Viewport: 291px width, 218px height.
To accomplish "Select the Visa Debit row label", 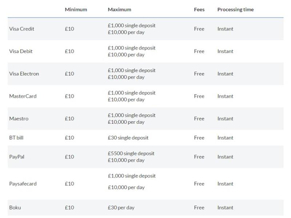I will click(21, 52).
